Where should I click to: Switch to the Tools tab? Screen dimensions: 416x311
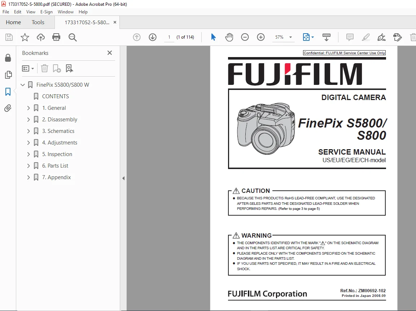38,22
